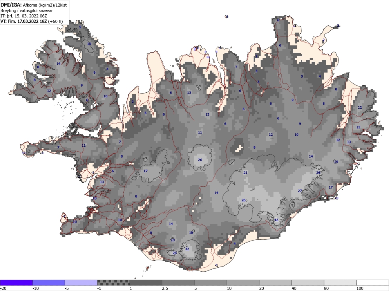Image resolution: width=389 pixels, height=291 pixels.
Task: Click the map value 42 on the southeast glacier
Action: [276, 220]
